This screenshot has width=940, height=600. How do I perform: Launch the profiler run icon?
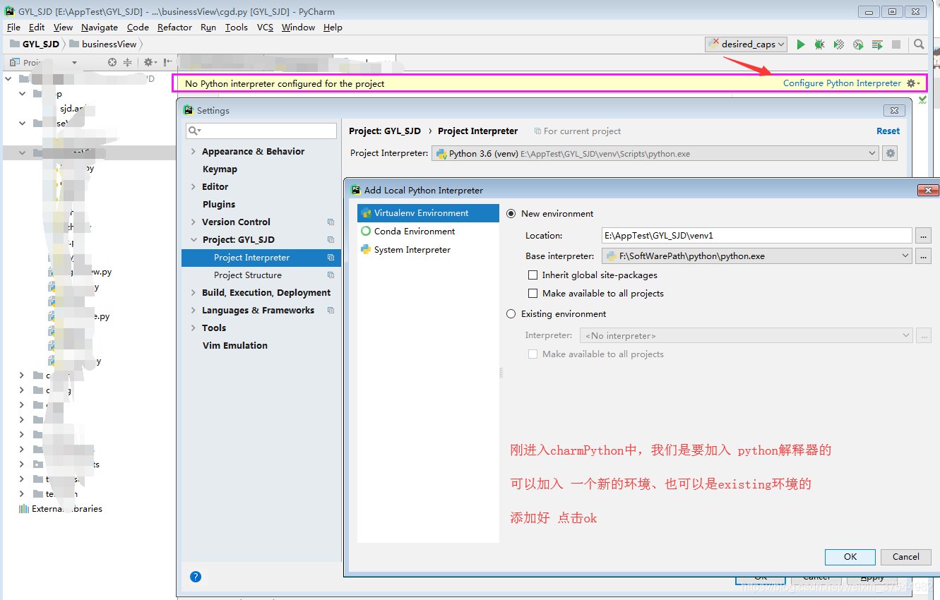coord(858,44)
